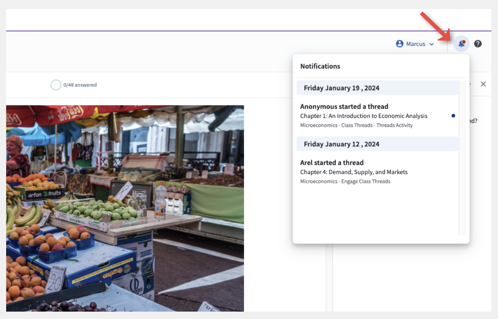Click the progress circle beside 0/48 answered
Viewport: 498px width, 319px height.
coord(56,85)
